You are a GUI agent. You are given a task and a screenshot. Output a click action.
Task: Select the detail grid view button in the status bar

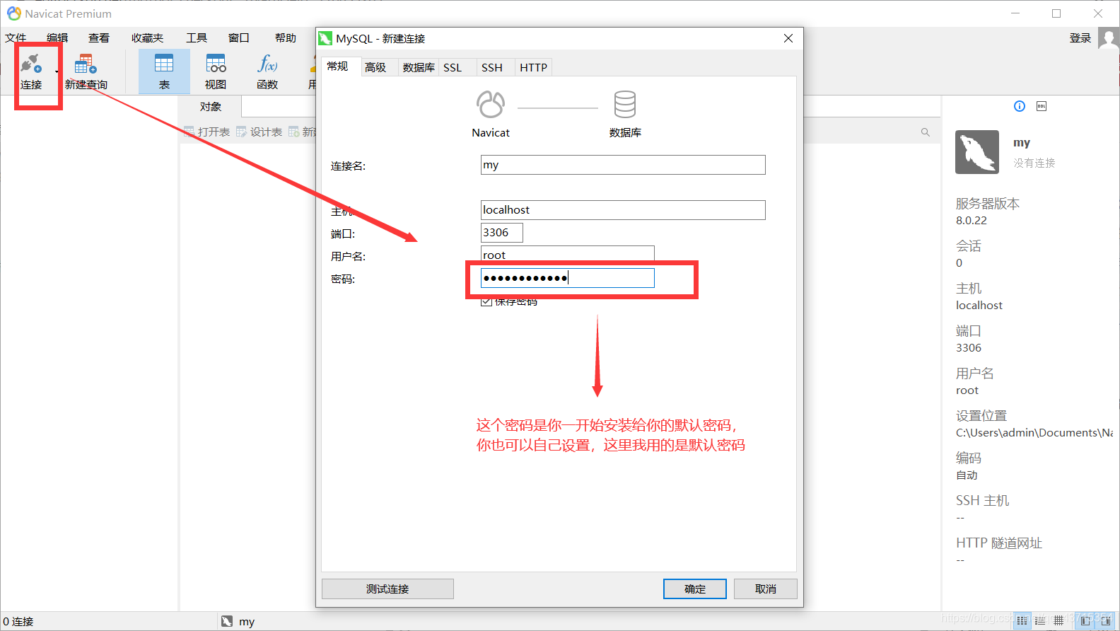click(x=1058, y=621)
